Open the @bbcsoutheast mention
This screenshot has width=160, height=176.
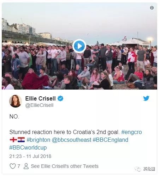pyautogui.click(x=71, y=140)
